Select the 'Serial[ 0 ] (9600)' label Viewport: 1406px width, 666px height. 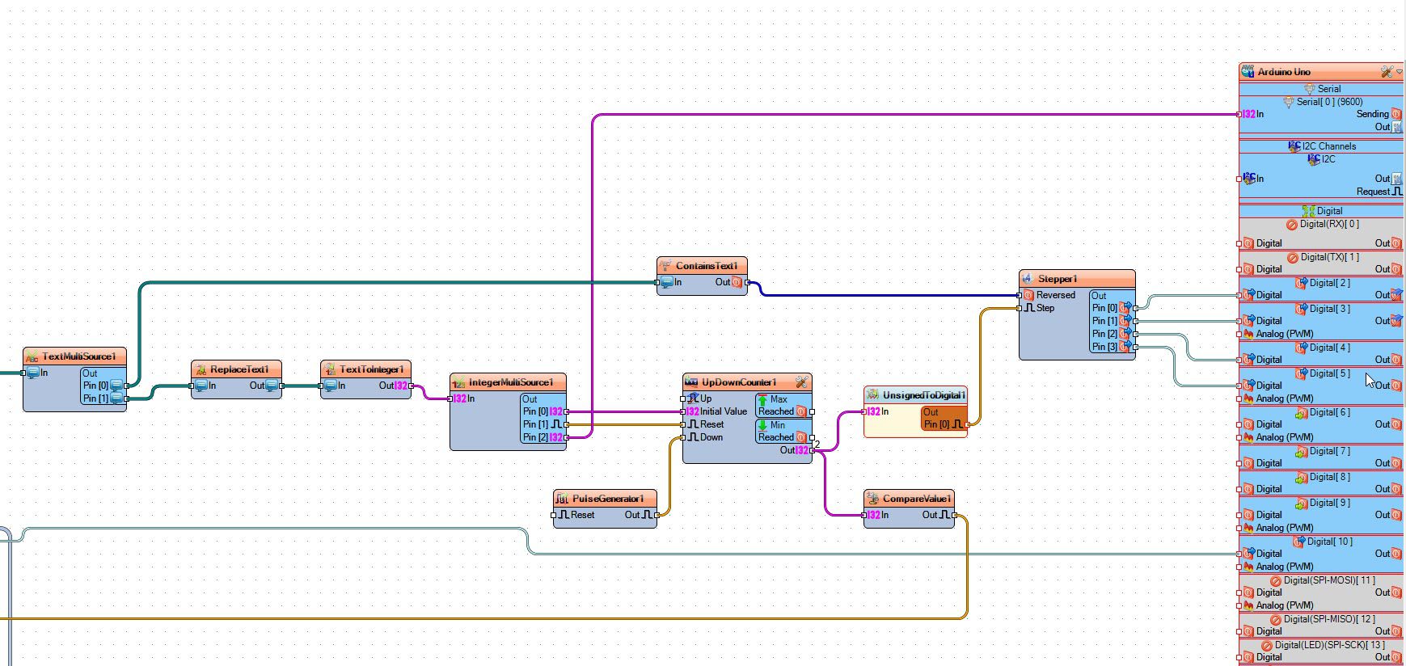[1329, 102]
